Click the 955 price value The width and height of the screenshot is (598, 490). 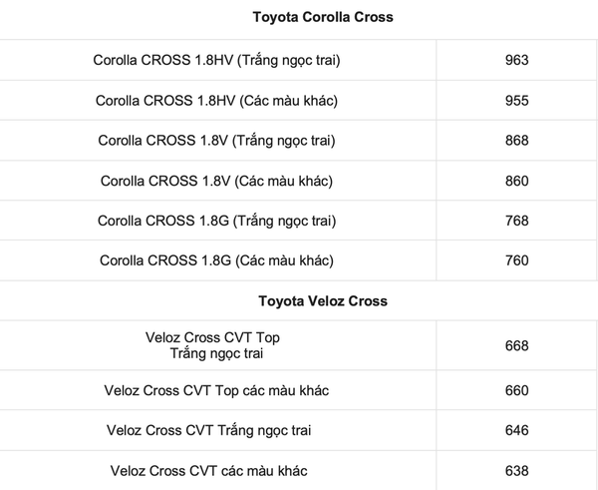[x=516, y=101]
